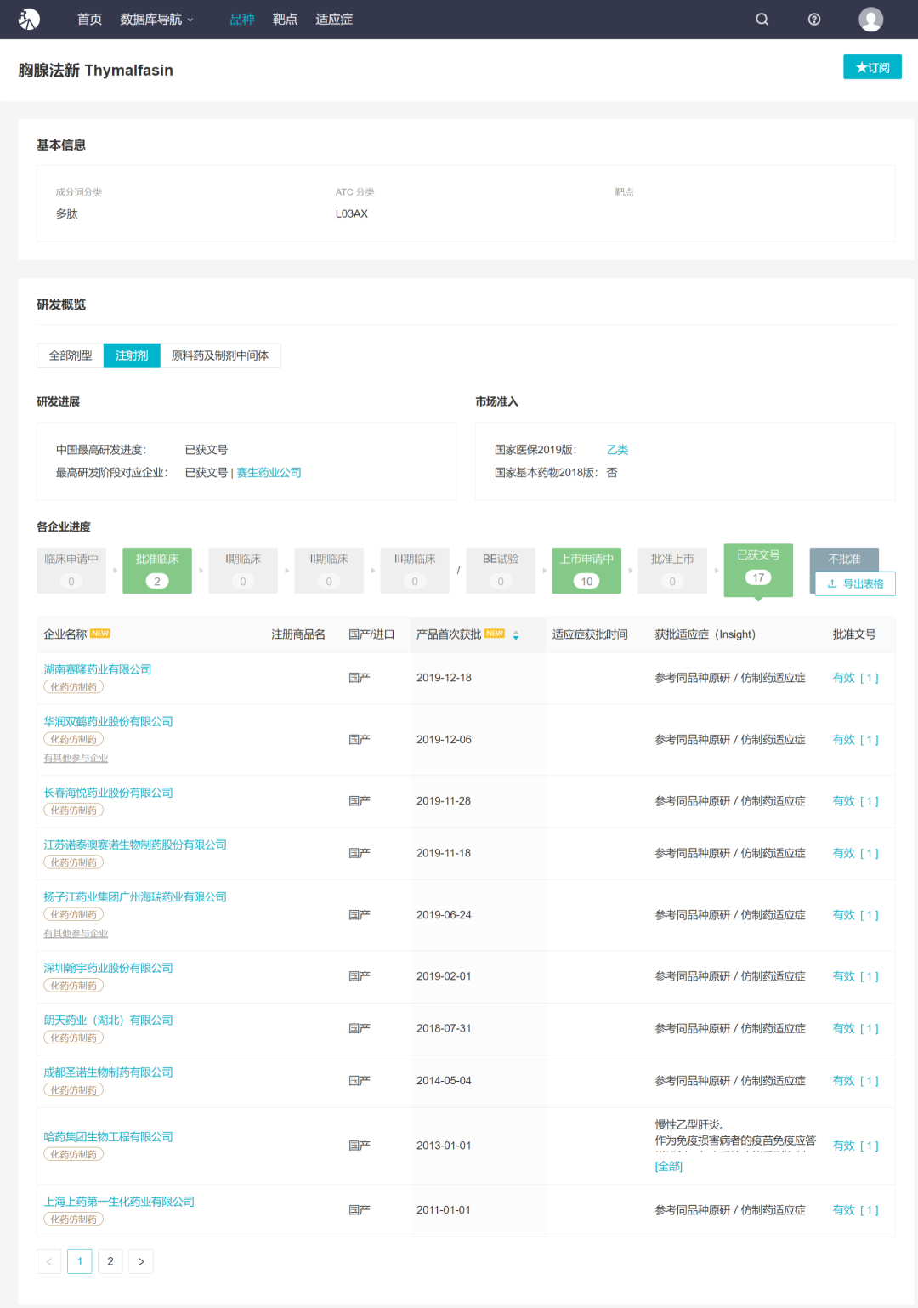
Task: Open the 乙类 insurance category link
Action: point(617,450)
